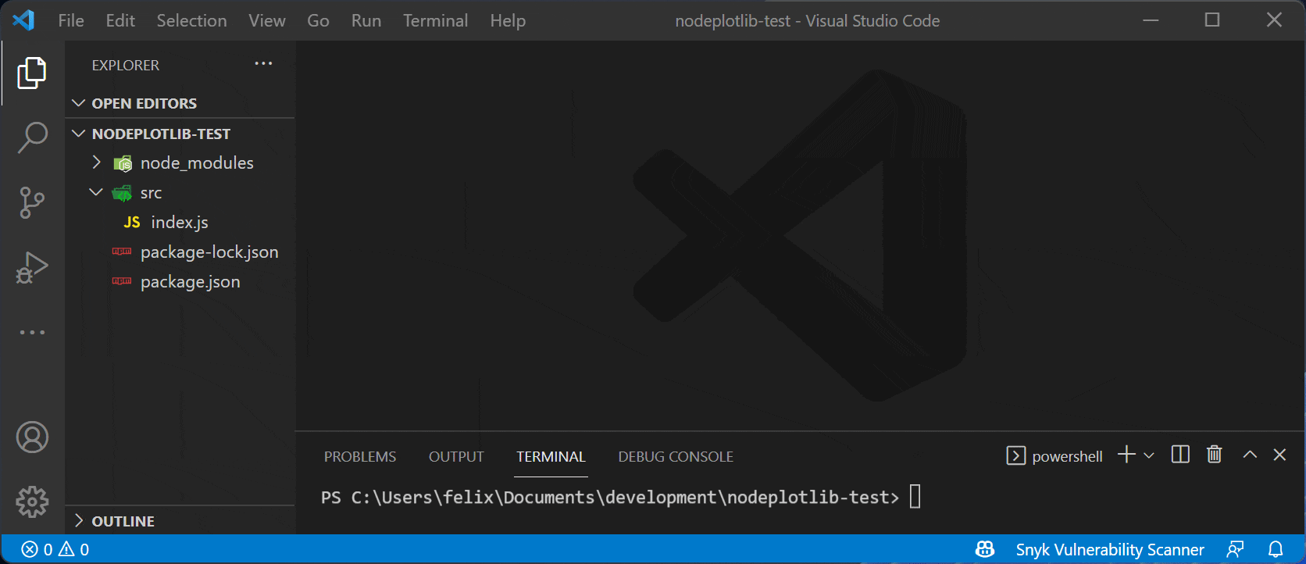The width and height of the screenshot is (1306, 564).
Task: Kill terminal with trash icon
Action: (1214, 455)
